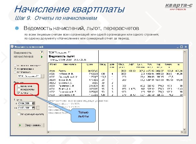Screen dimensions: 196x144
Task: Click the vertical scrollbar down arrow
Action: coord(185,129)
